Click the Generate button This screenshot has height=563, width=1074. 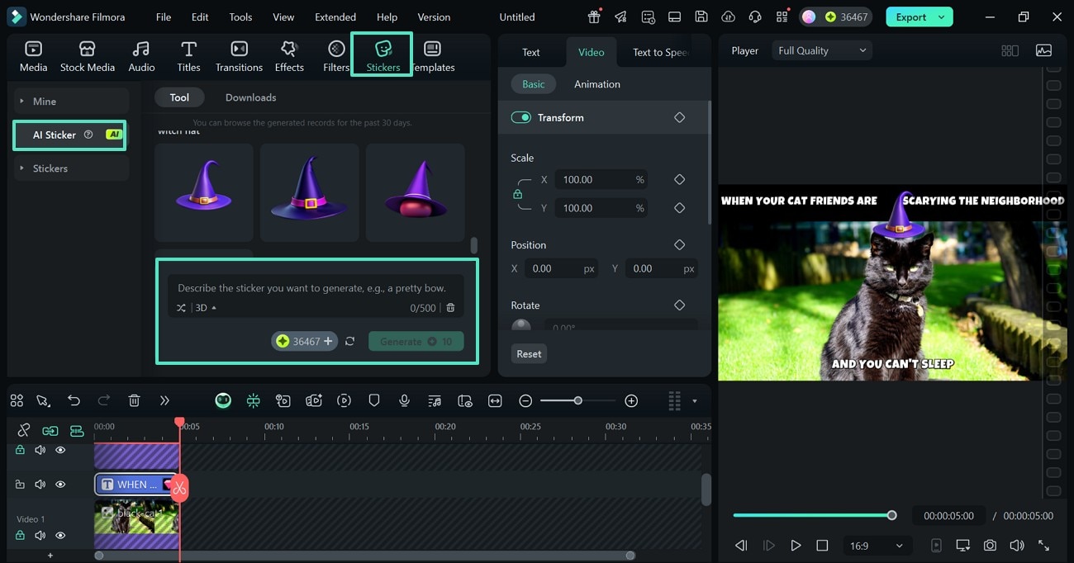point(416,341)
